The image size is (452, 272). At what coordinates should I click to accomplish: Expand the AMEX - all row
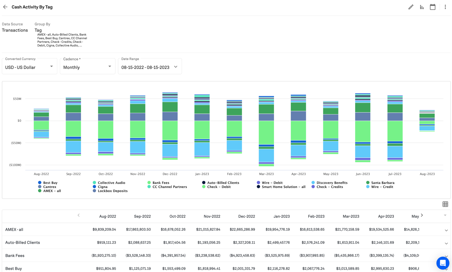pyautogui.click(x=446, y=230)
